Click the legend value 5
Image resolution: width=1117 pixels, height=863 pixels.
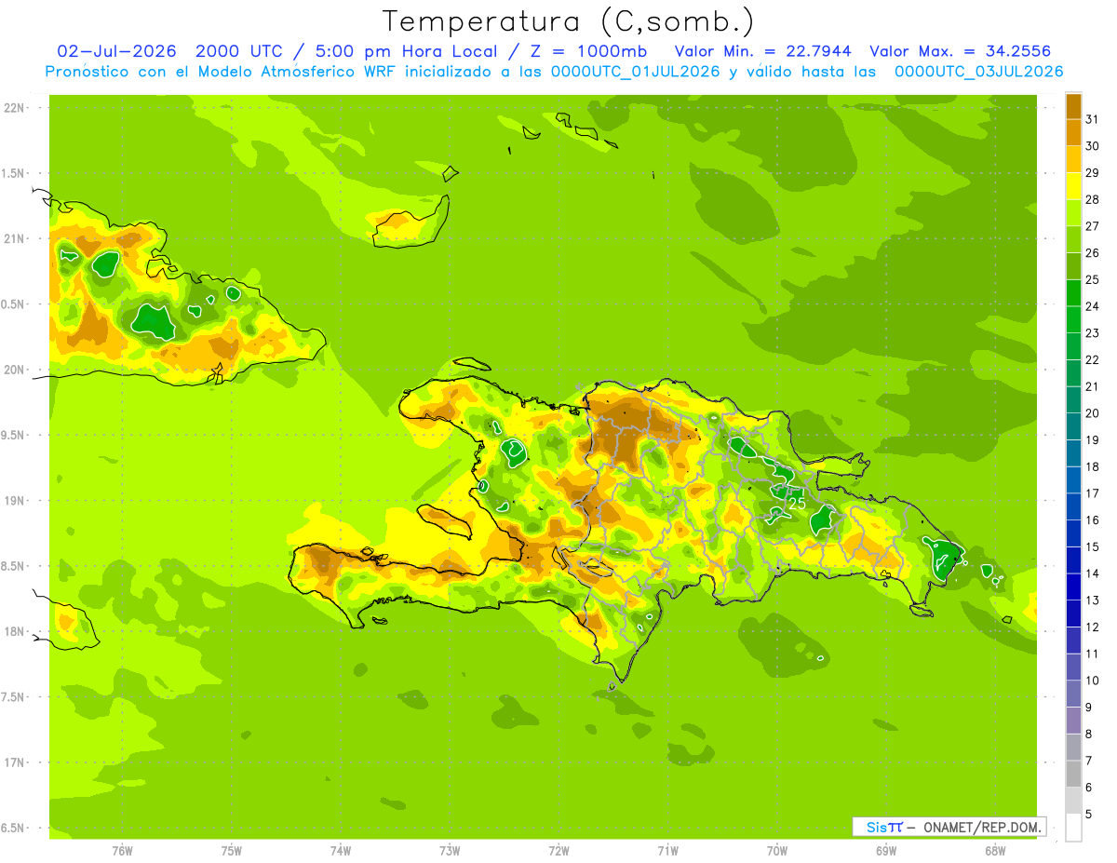pyautogui.click(x=1089, y=815)
